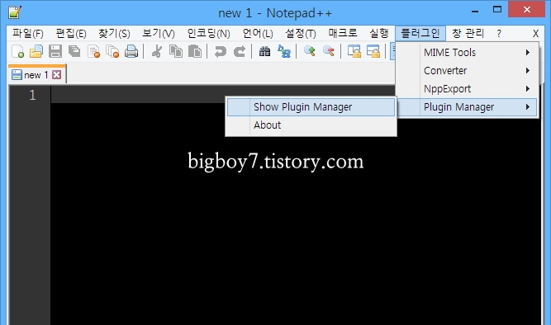Open the ? help menu
The height and width of the screenshot is (325, 551).
pos(499,34)
